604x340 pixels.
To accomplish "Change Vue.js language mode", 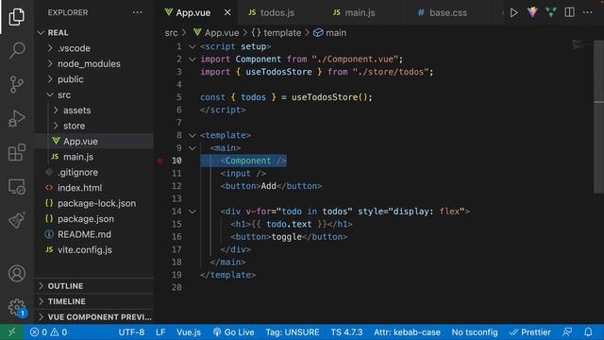I will (x=189, y=331).
